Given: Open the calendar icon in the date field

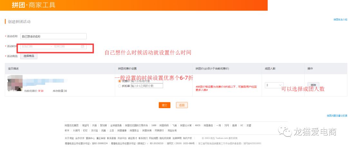Looking at the screenshot, I should pos(82,46).
